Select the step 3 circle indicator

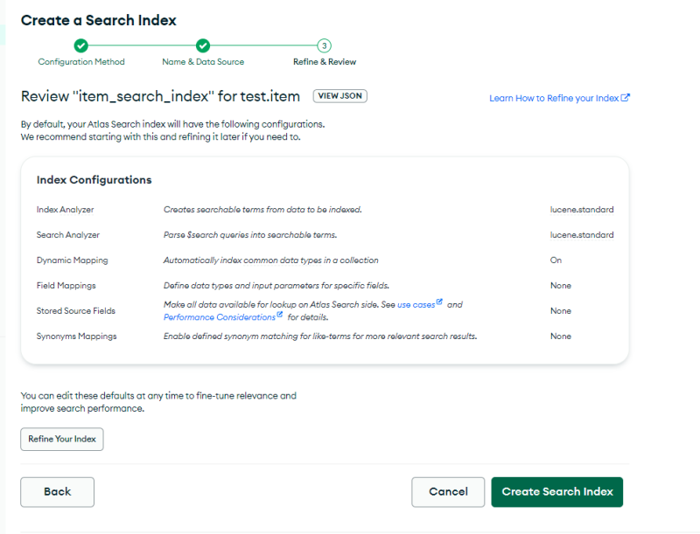pos(325,45)
